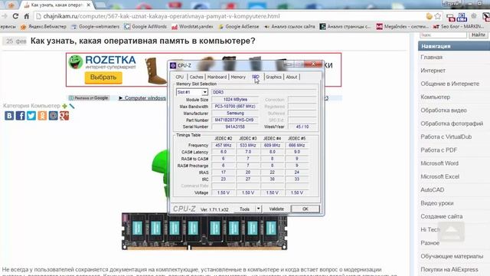Open Яндекс.Вебмастер bookmark
This screenshot has height=276, width=490.
44,27
